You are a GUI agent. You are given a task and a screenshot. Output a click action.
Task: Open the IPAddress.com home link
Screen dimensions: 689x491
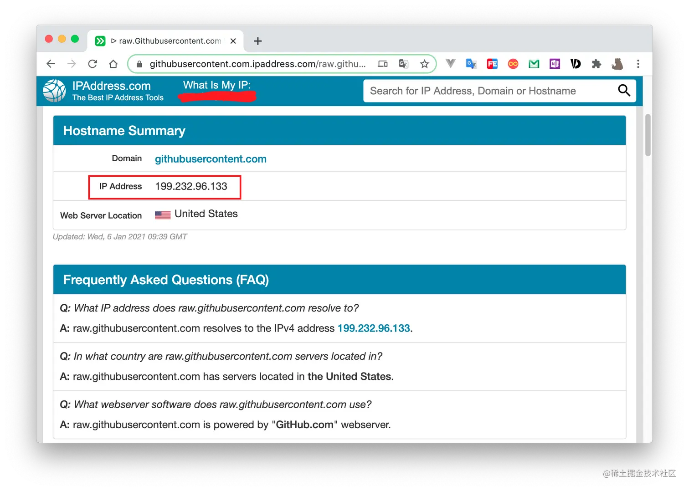pyautogui.click(x=112, y=86)
